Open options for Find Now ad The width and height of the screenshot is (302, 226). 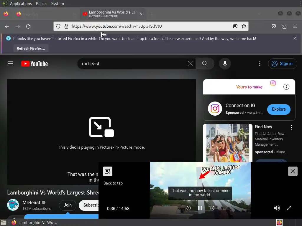291,127
